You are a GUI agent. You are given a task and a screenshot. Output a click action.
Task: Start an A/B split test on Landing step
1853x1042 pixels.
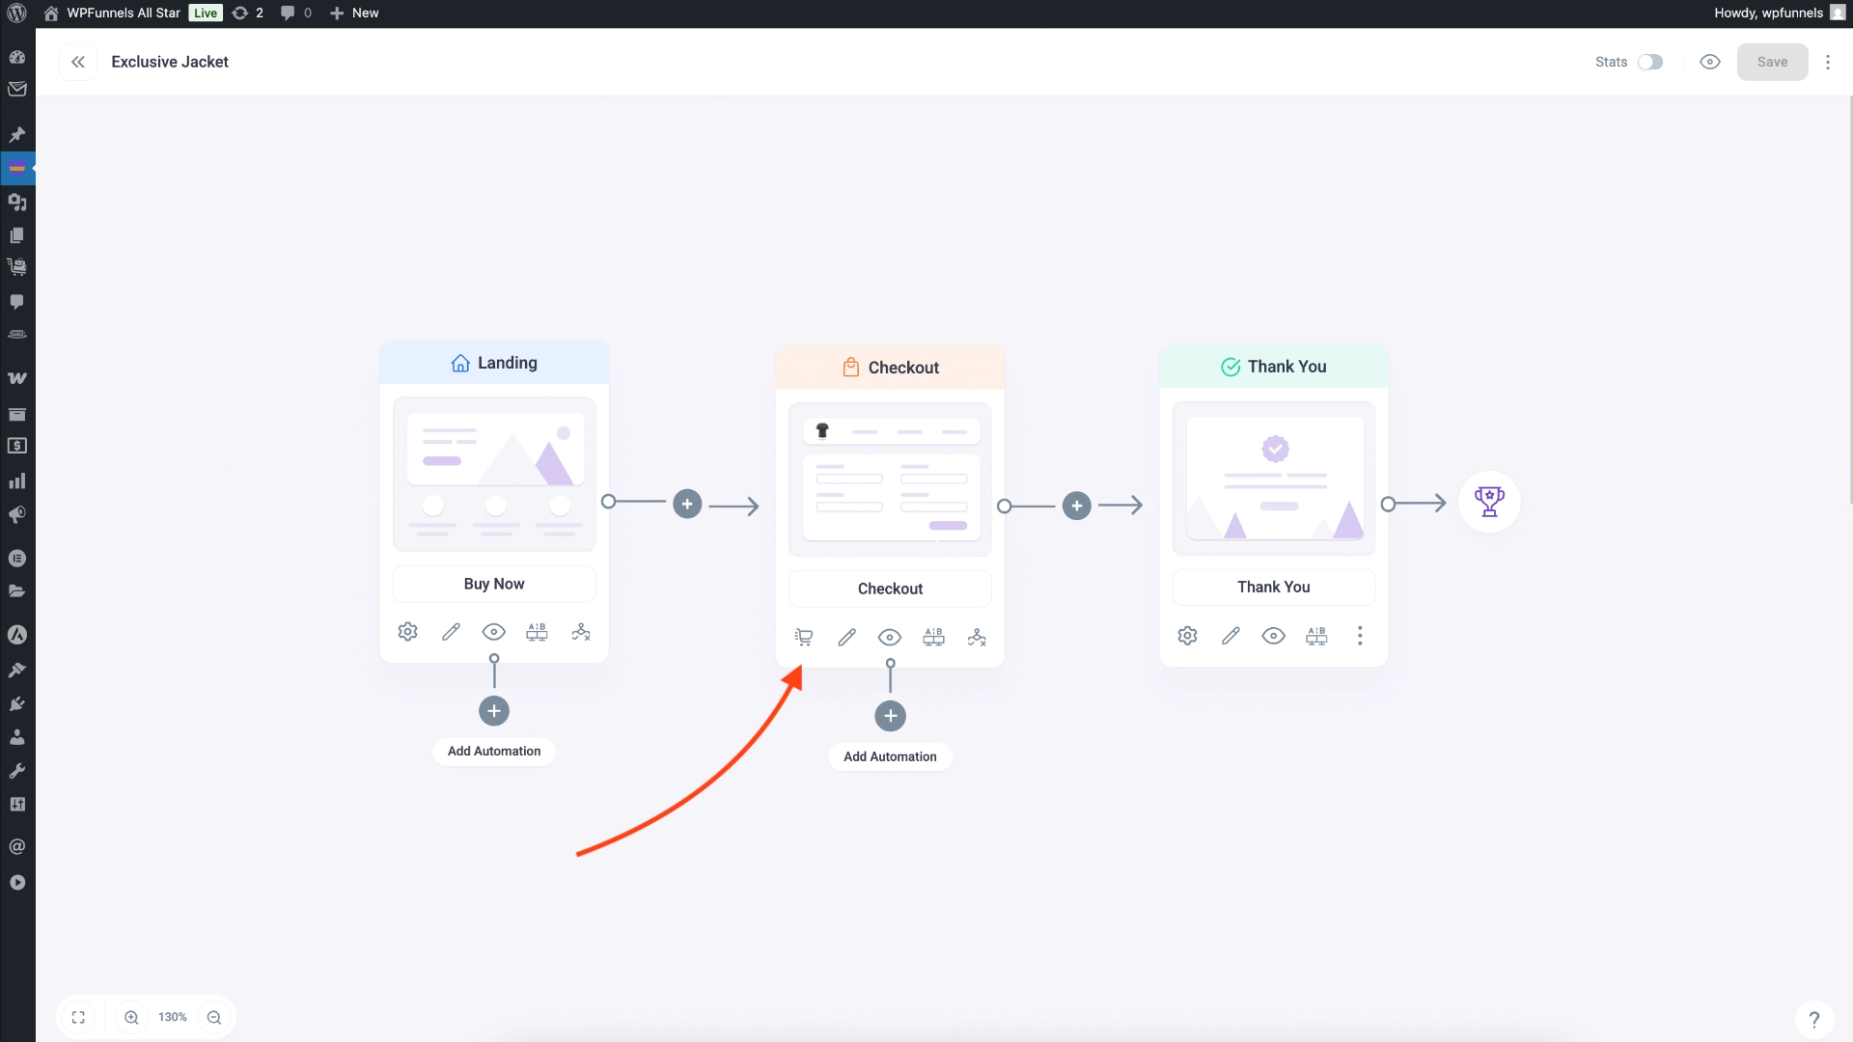click(x=537, y=631)
